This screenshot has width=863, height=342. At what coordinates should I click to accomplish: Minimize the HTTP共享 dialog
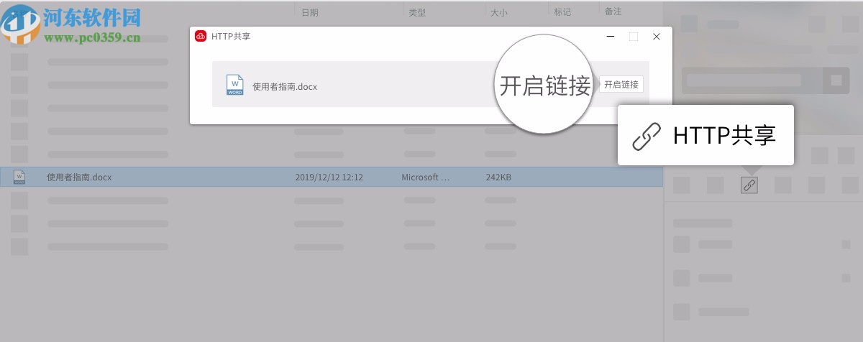(x=611, y=36)
